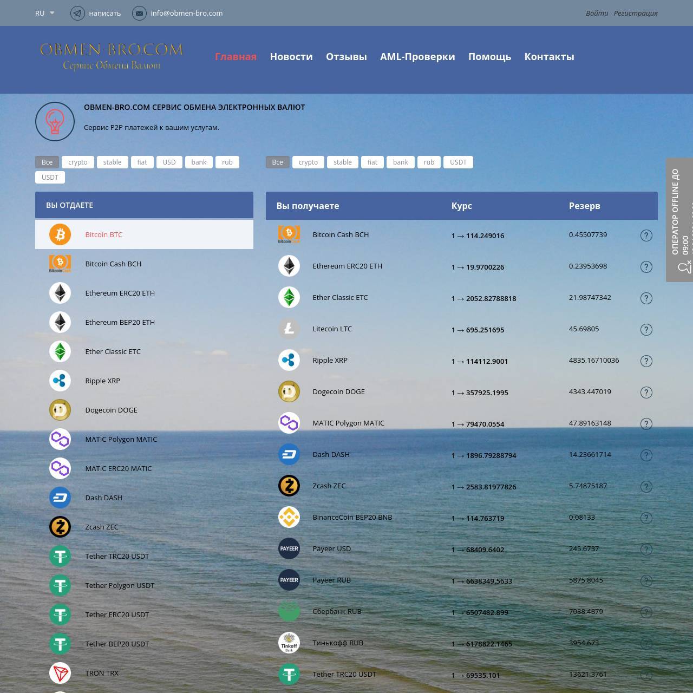This screenshot has width=693, height=693.
Task: Choose Ethereum ERC20 ETH icon in give list
Action: pyautogui.click(x=60, y=293)
